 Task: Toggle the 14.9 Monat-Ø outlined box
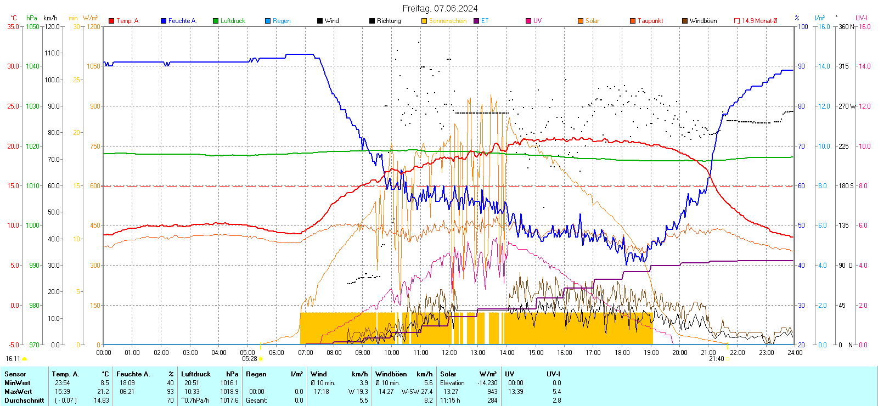tap(737, 21)
